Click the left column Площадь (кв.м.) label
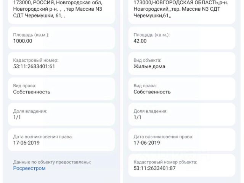The width and height of the screenshot is (244, 183). point(31,35)
